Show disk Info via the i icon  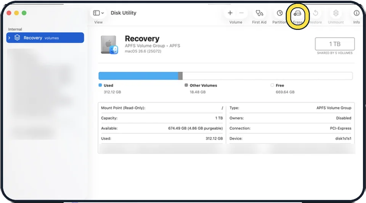[356, 13]
